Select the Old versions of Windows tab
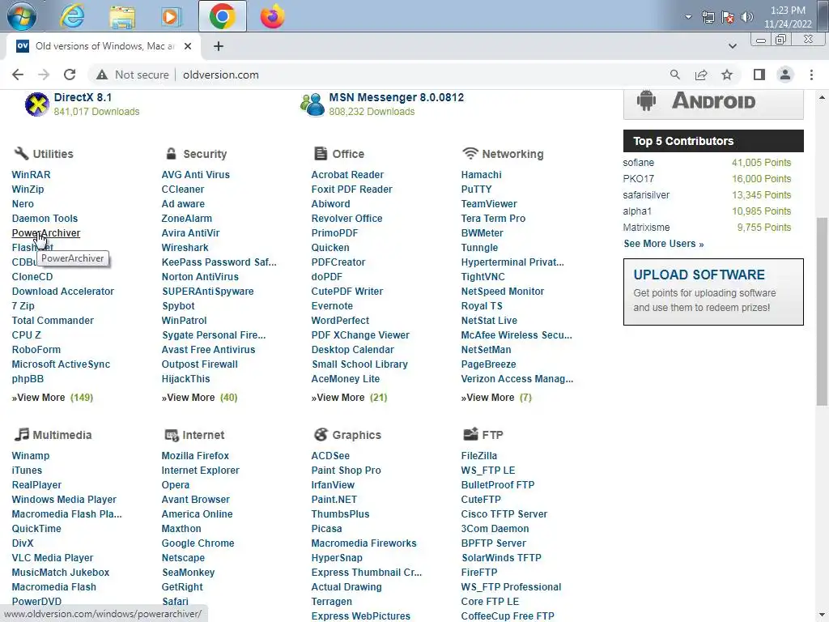The width and height of the screenshot is (829, 622). 104,46
